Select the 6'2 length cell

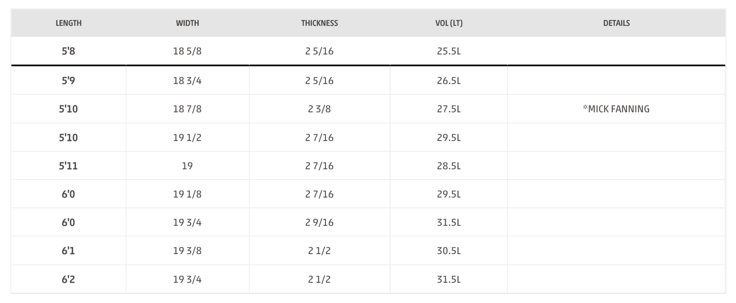coord(68,279)
